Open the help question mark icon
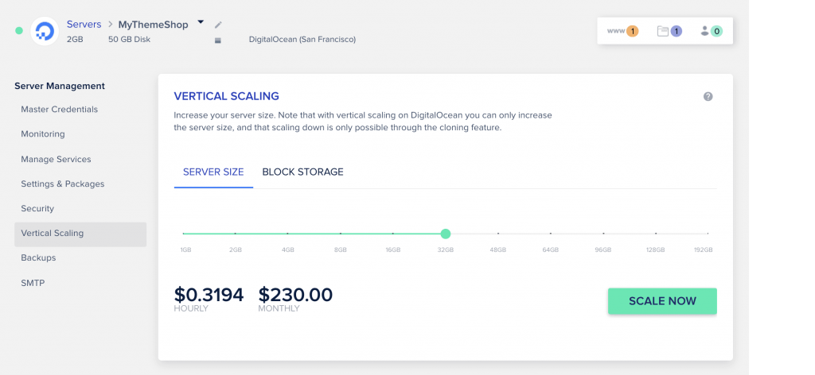The height and width of the screenshot is (375, 815). pos(708,96)
